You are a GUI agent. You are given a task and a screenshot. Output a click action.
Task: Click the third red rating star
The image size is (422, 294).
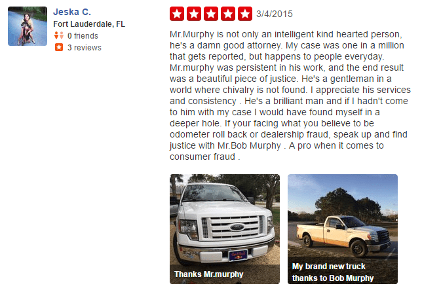(211, 13)
